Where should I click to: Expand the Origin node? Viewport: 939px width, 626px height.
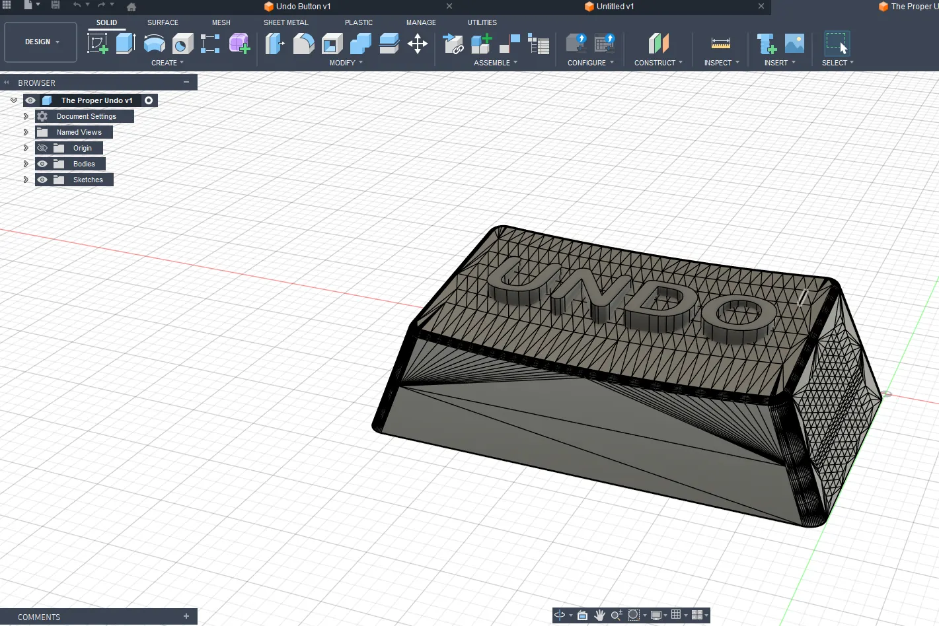26,148
